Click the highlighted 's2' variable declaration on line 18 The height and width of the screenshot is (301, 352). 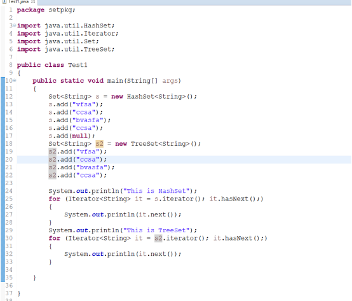(100, 144)
